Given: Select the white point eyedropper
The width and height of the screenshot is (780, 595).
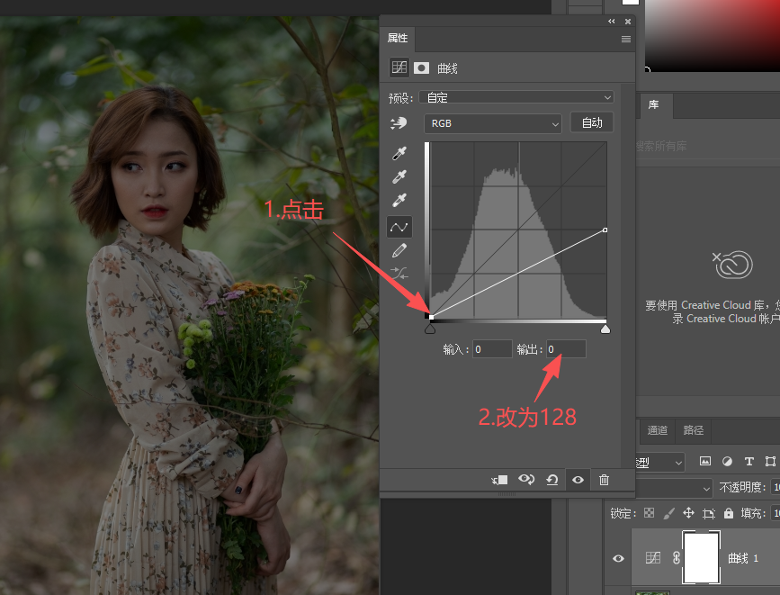Looking at the screenshot, I should [x=399, y=200].
